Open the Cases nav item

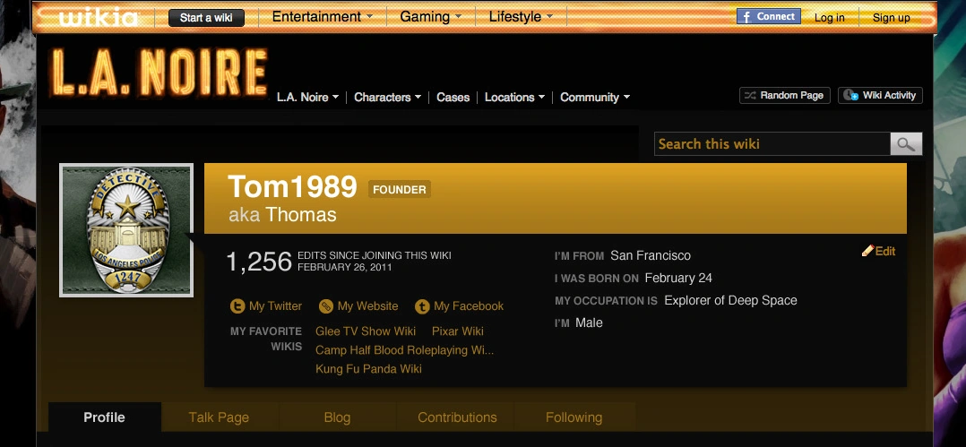[453, 98]
